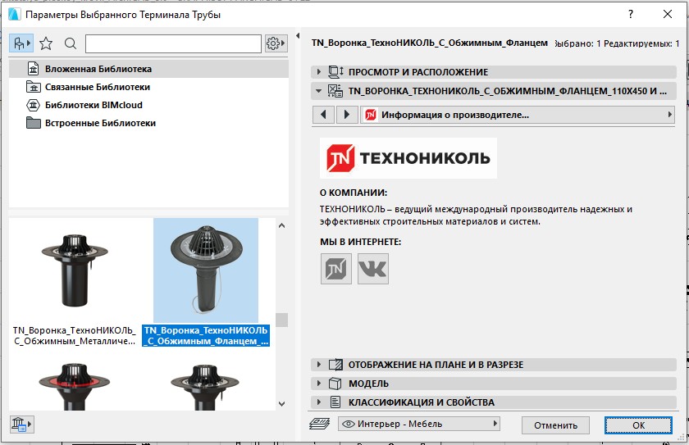This screenshot has height=445, width=689.
Task: Click the Встроенные Библиотеки folder icon
Action: tap(34, 123)
